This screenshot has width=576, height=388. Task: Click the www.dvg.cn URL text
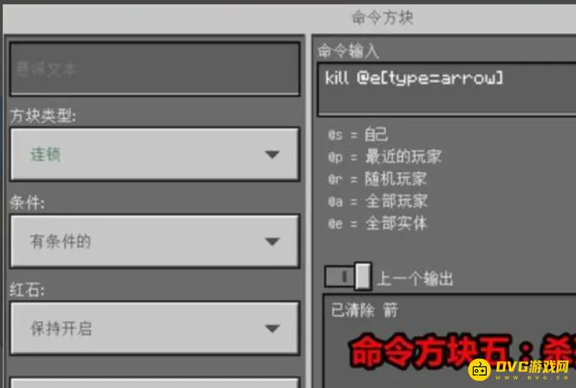(x=532, y=377)
